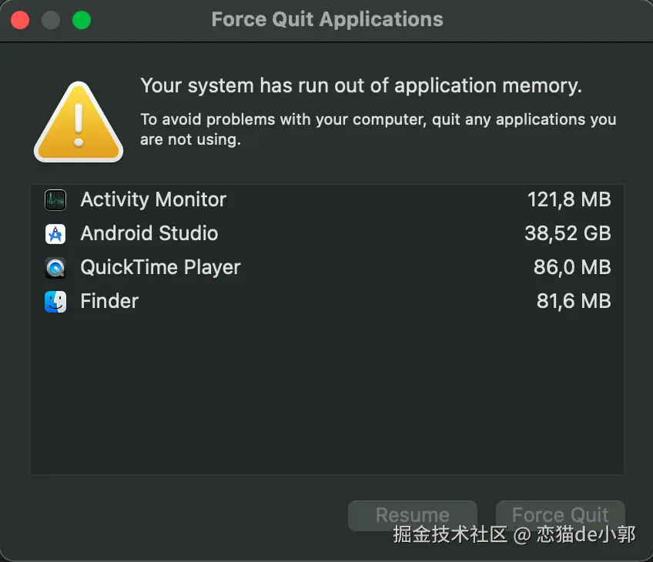
Task: Close the Force Quit Applications window
Action: click(20, 20)
